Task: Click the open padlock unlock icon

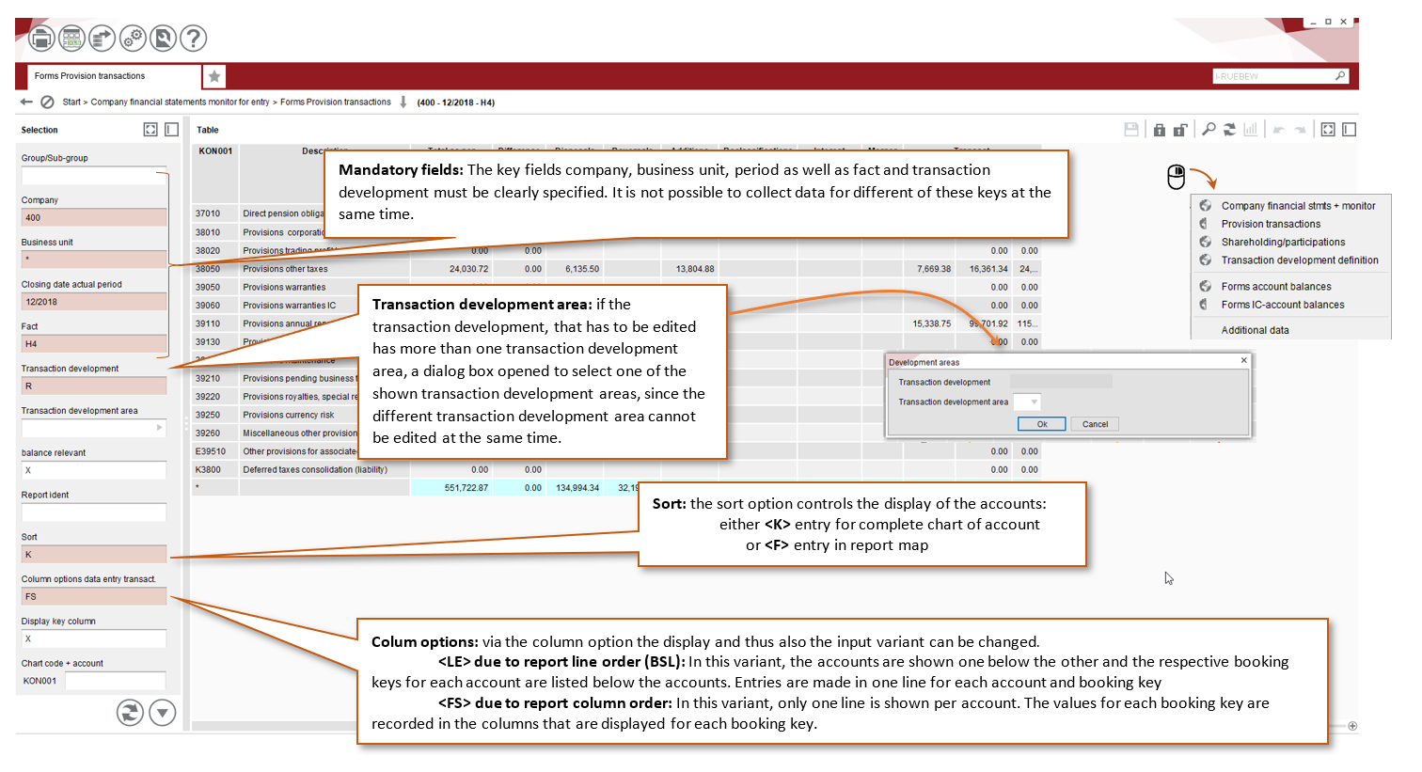Action: 1180,130
